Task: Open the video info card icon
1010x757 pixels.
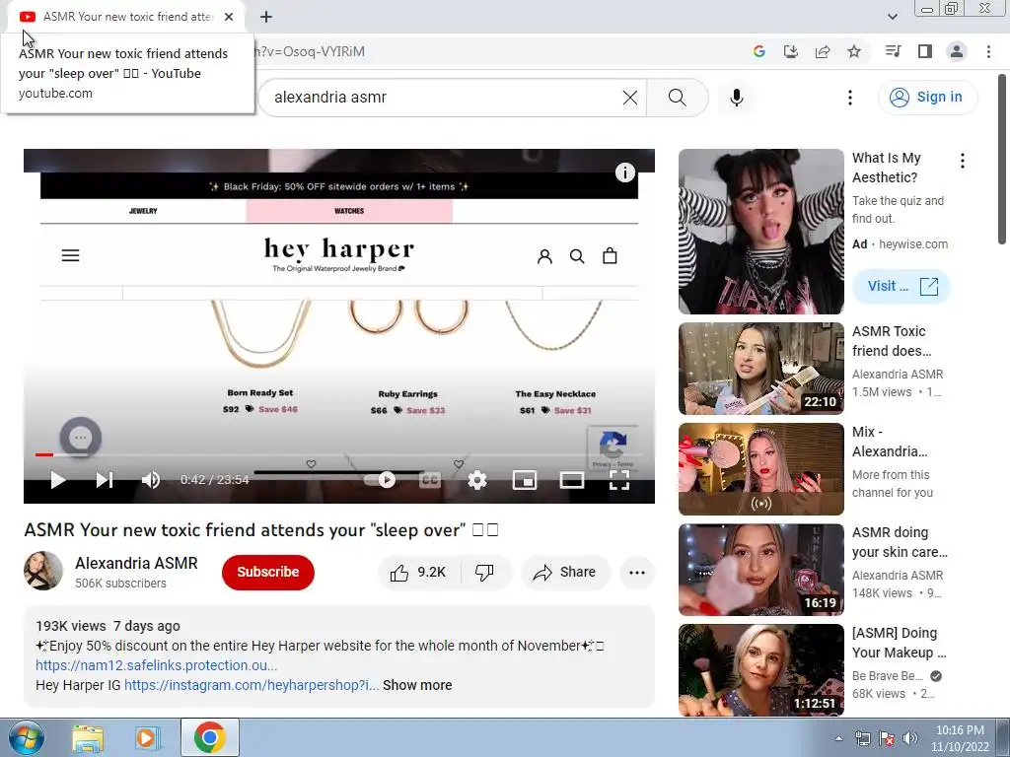Action: [x=624, y=172]
